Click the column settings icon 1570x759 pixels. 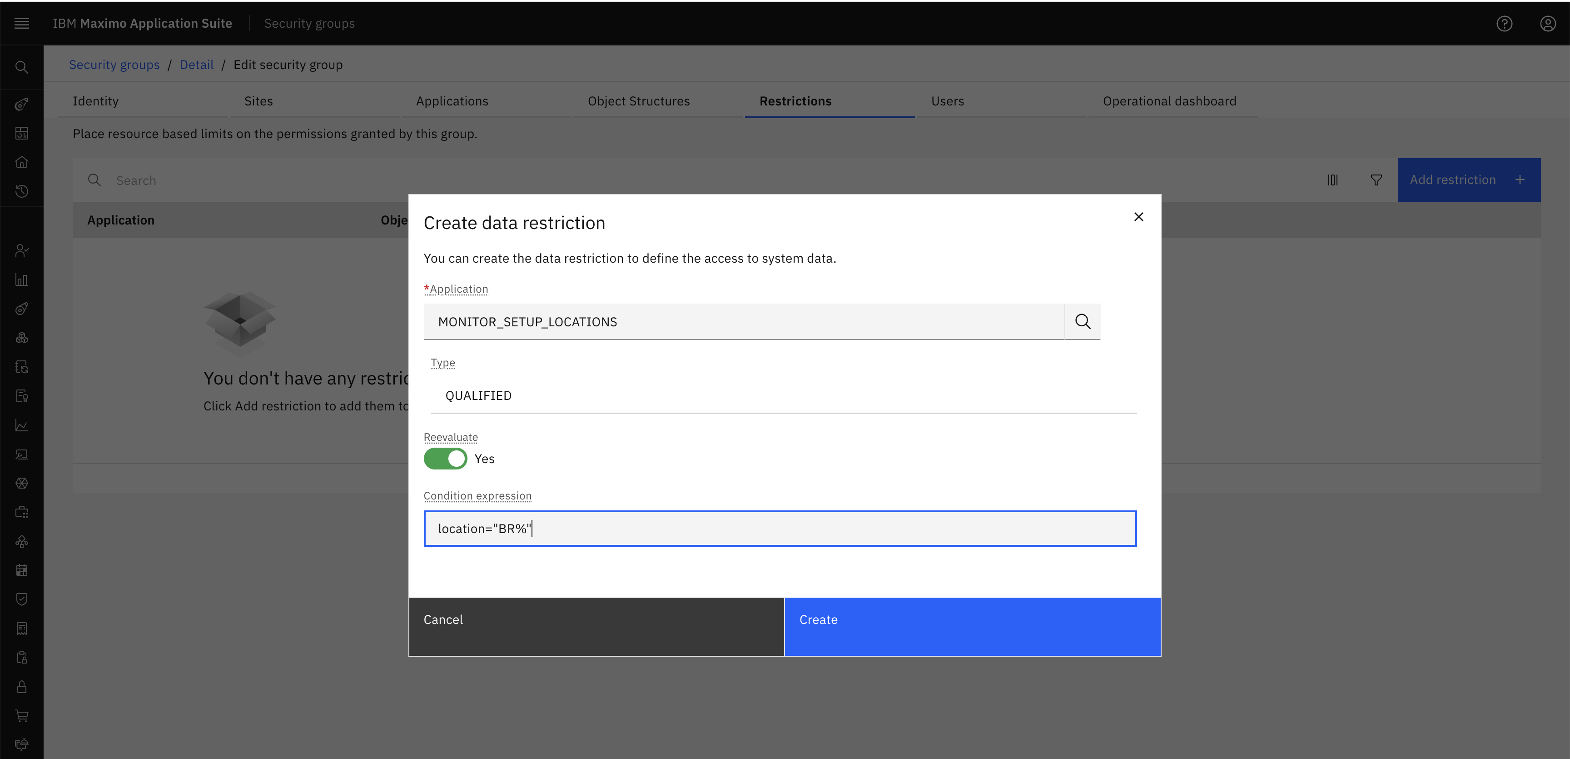pos(1333,180)
